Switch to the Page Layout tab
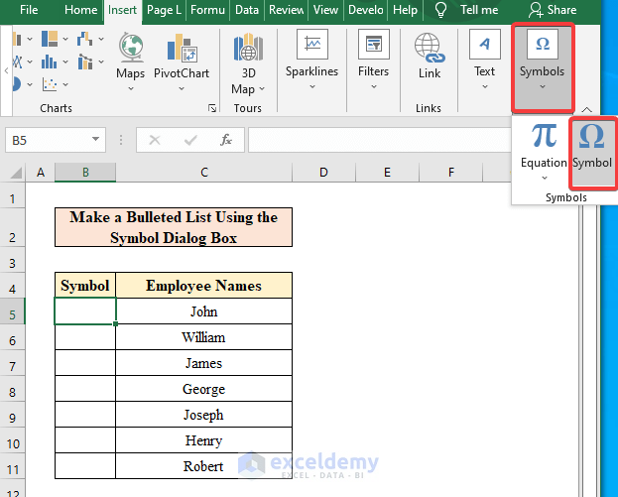The image size is (618, 497). 164,10
